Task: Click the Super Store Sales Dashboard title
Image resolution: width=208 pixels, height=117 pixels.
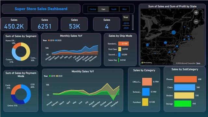Action: 41,9
